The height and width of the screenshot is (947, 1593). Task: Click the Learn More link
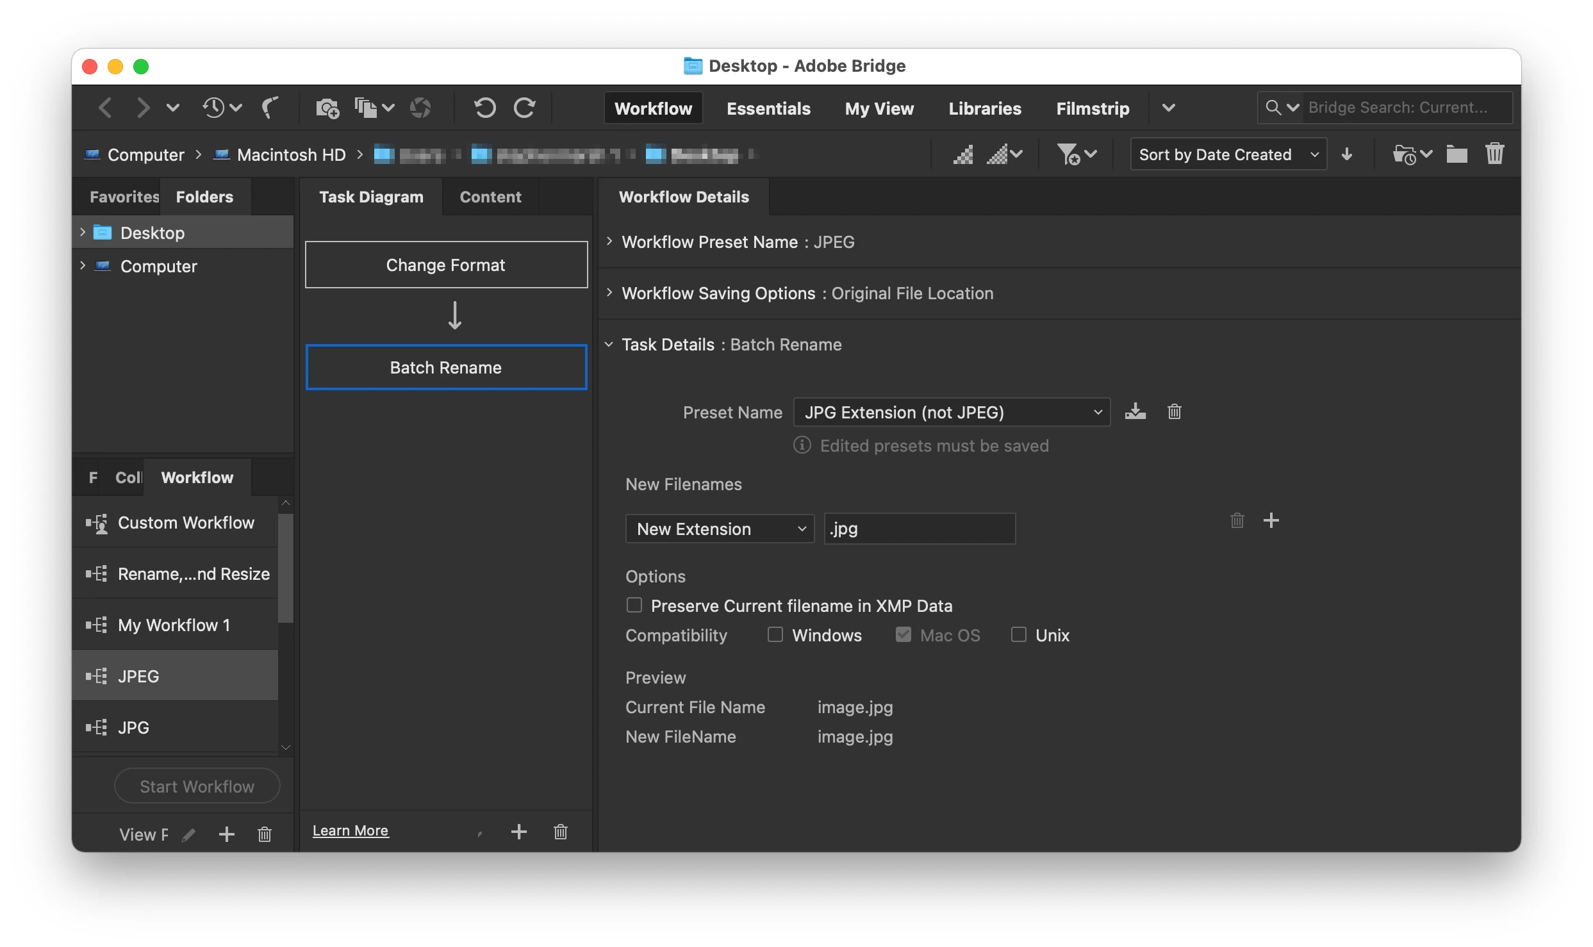click(351, 830)
